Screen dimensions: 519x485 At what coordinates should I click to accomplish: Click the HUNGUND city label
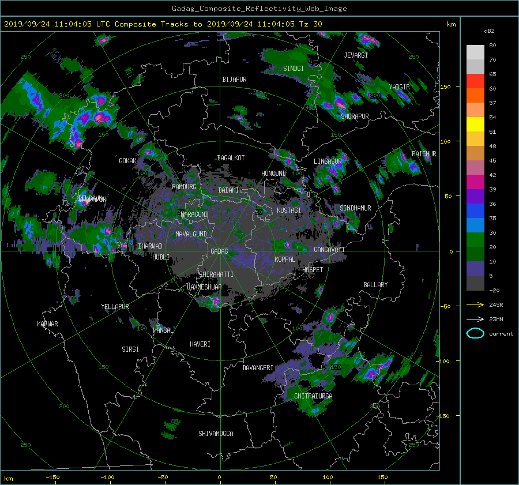273,174
